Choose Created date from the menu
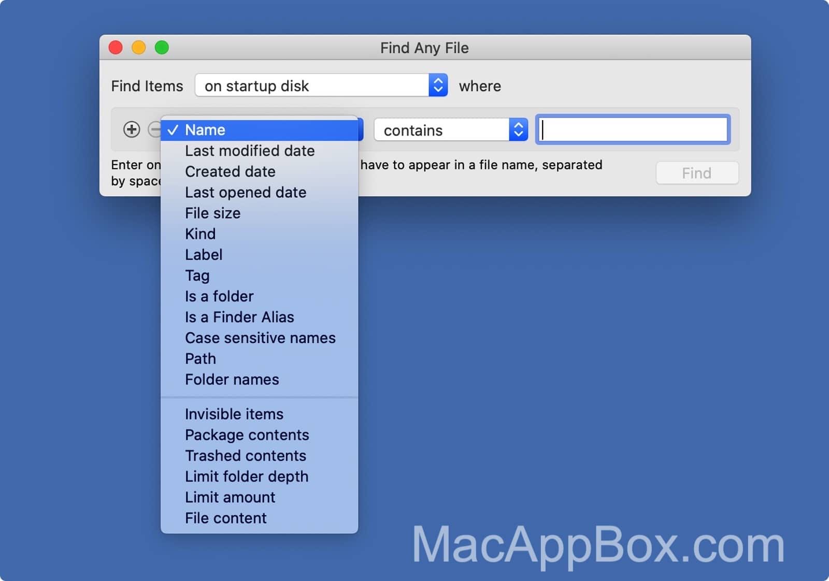829x581 pixels. [259, 171]
